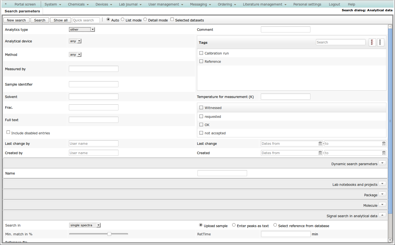Image resolution: width=395 pixels, height=245 pixels.
Task: Open the Lab journal menu
Action: [130, 4]
